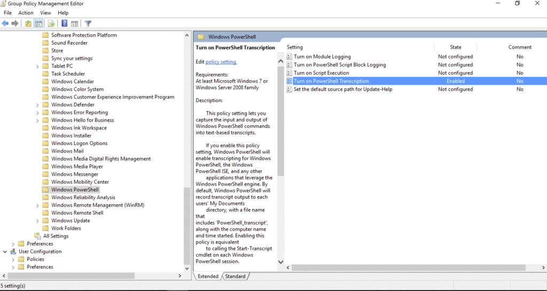Open the Action menu
The height and width of the screenshot is (291, 547).
pos(26,13)
